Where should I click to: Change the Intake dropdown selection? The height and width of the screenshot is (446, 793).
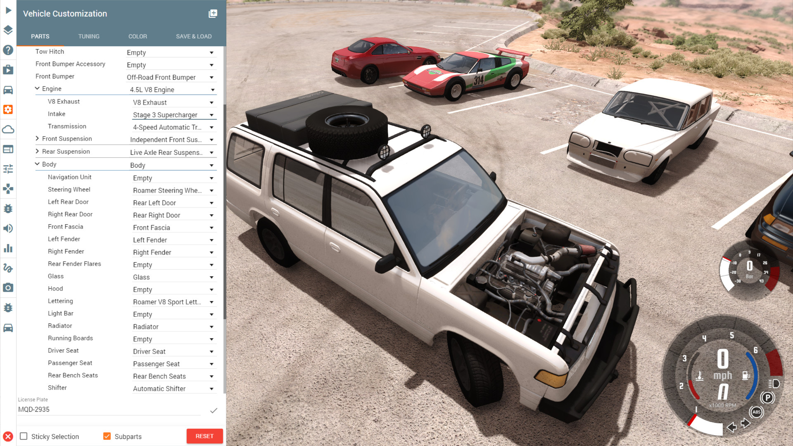(x=211, y=114)
